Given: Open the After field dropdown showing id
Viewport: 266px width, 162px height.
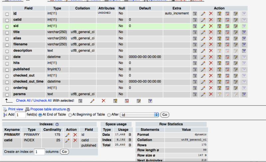Looking at the screenshot, I should [140, 115].
